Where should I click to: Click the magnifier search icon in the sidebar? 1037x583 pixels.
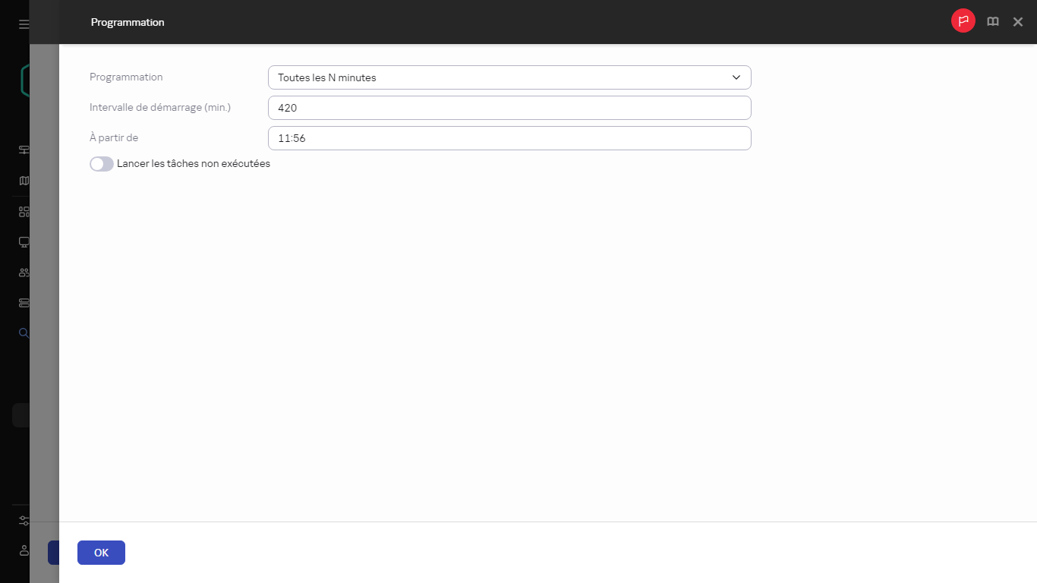[x=24, y=333]
